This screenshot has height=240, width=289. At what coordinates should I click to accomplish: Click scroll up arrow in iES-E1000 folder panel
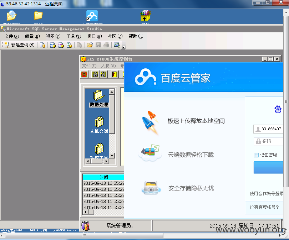tap(112, 92)
